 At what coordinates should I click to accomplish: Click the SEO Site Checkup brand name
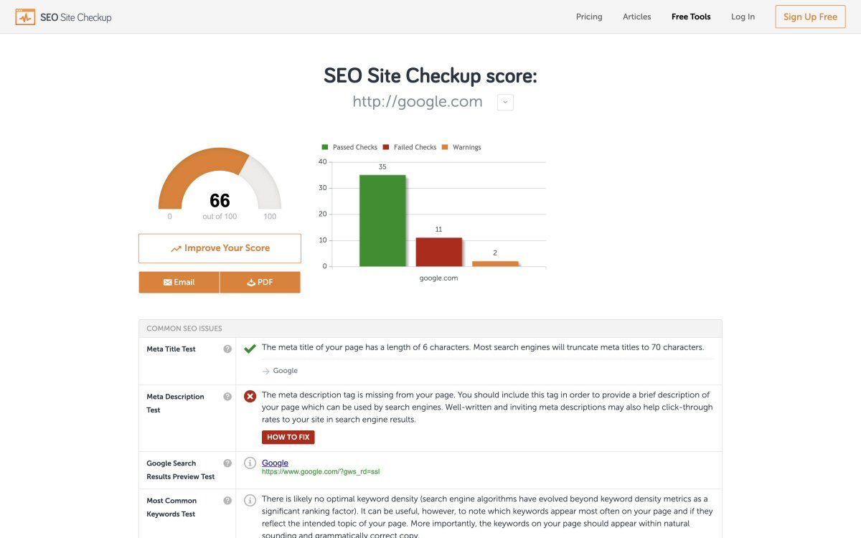[76, 17]
